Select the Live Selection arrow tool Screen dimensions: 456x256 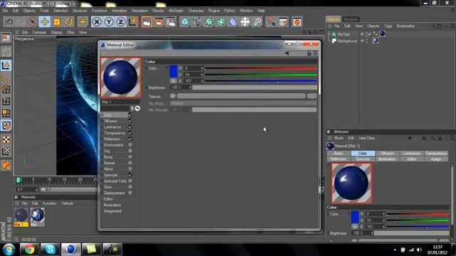[x=32, y=22]
